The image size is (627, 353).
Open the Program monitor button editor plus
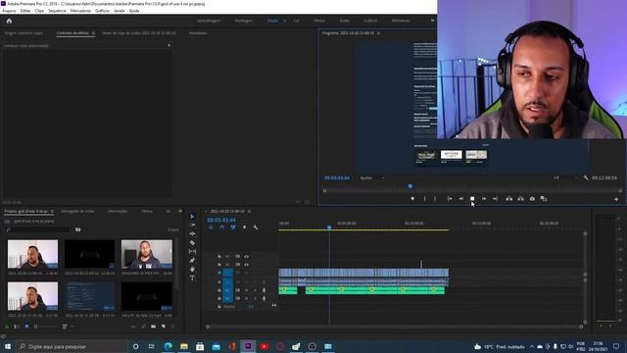(x=616, y=199)
